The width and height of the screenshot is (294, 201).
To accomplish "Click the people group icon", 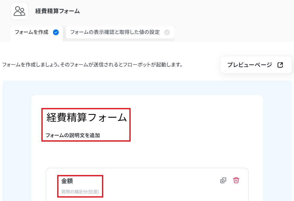I will (x=19, y=11).
